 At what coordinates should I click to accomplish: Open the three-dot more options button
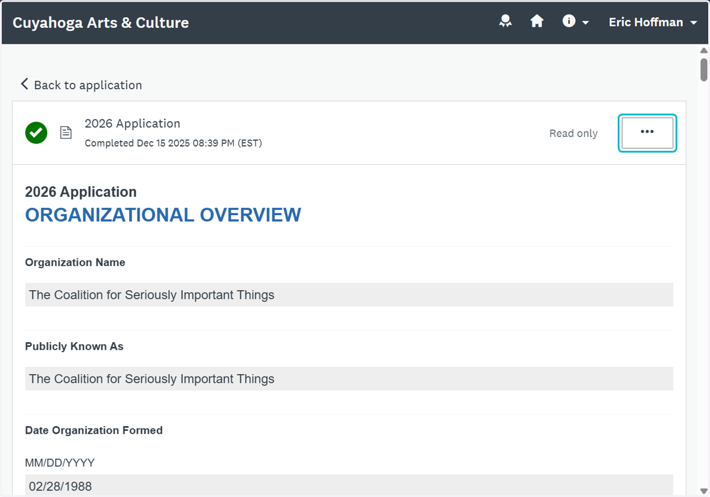click(x=647, y=132)
